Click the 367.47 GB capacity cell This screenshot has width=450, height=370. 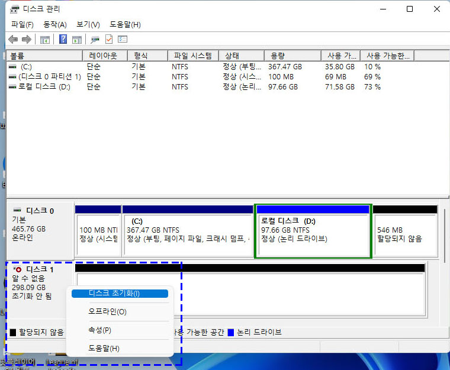click(x=285, y=67)
